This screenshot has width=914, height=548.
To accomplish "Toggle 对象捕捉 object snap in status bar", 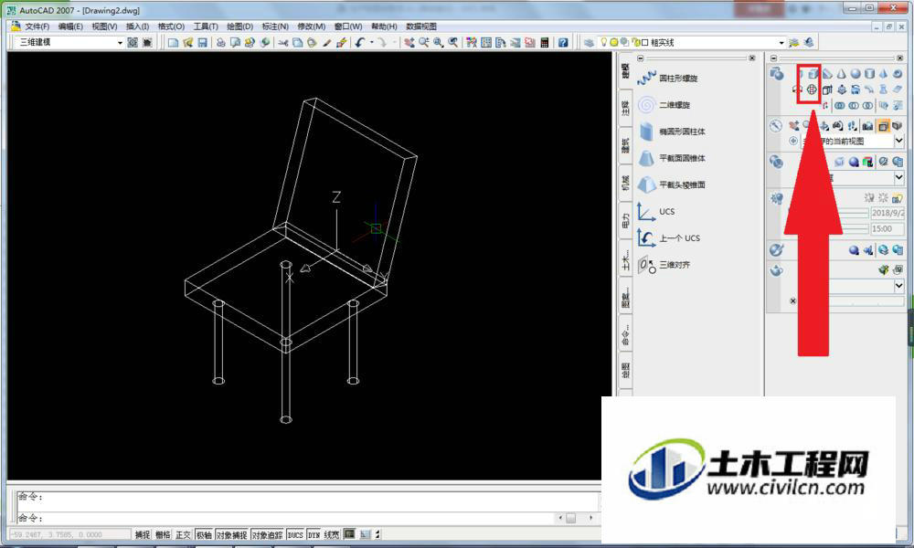I will coord(232,534).
